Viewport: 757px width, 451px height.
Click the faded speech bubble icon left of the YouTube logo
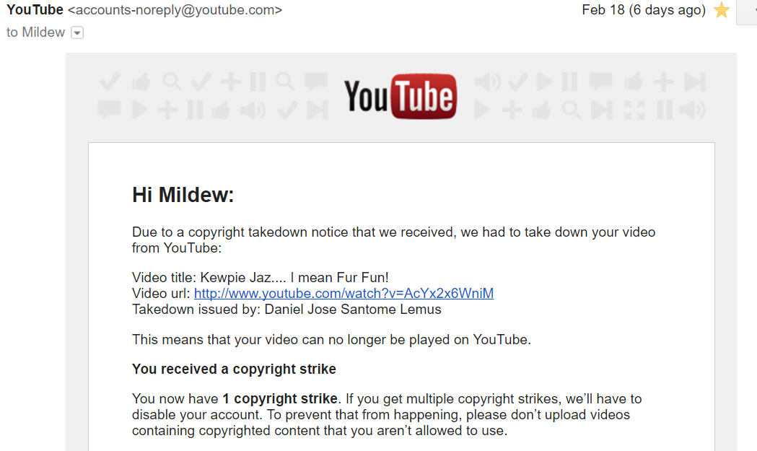click(x=316, y=81)
